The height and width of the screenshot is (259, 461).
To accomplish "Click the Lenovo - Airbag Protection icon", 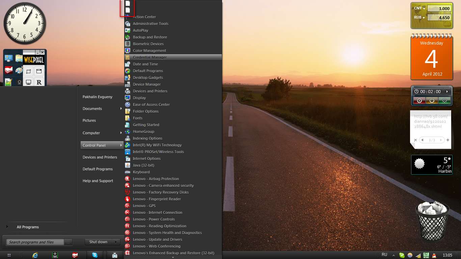I will coord(128,179).
